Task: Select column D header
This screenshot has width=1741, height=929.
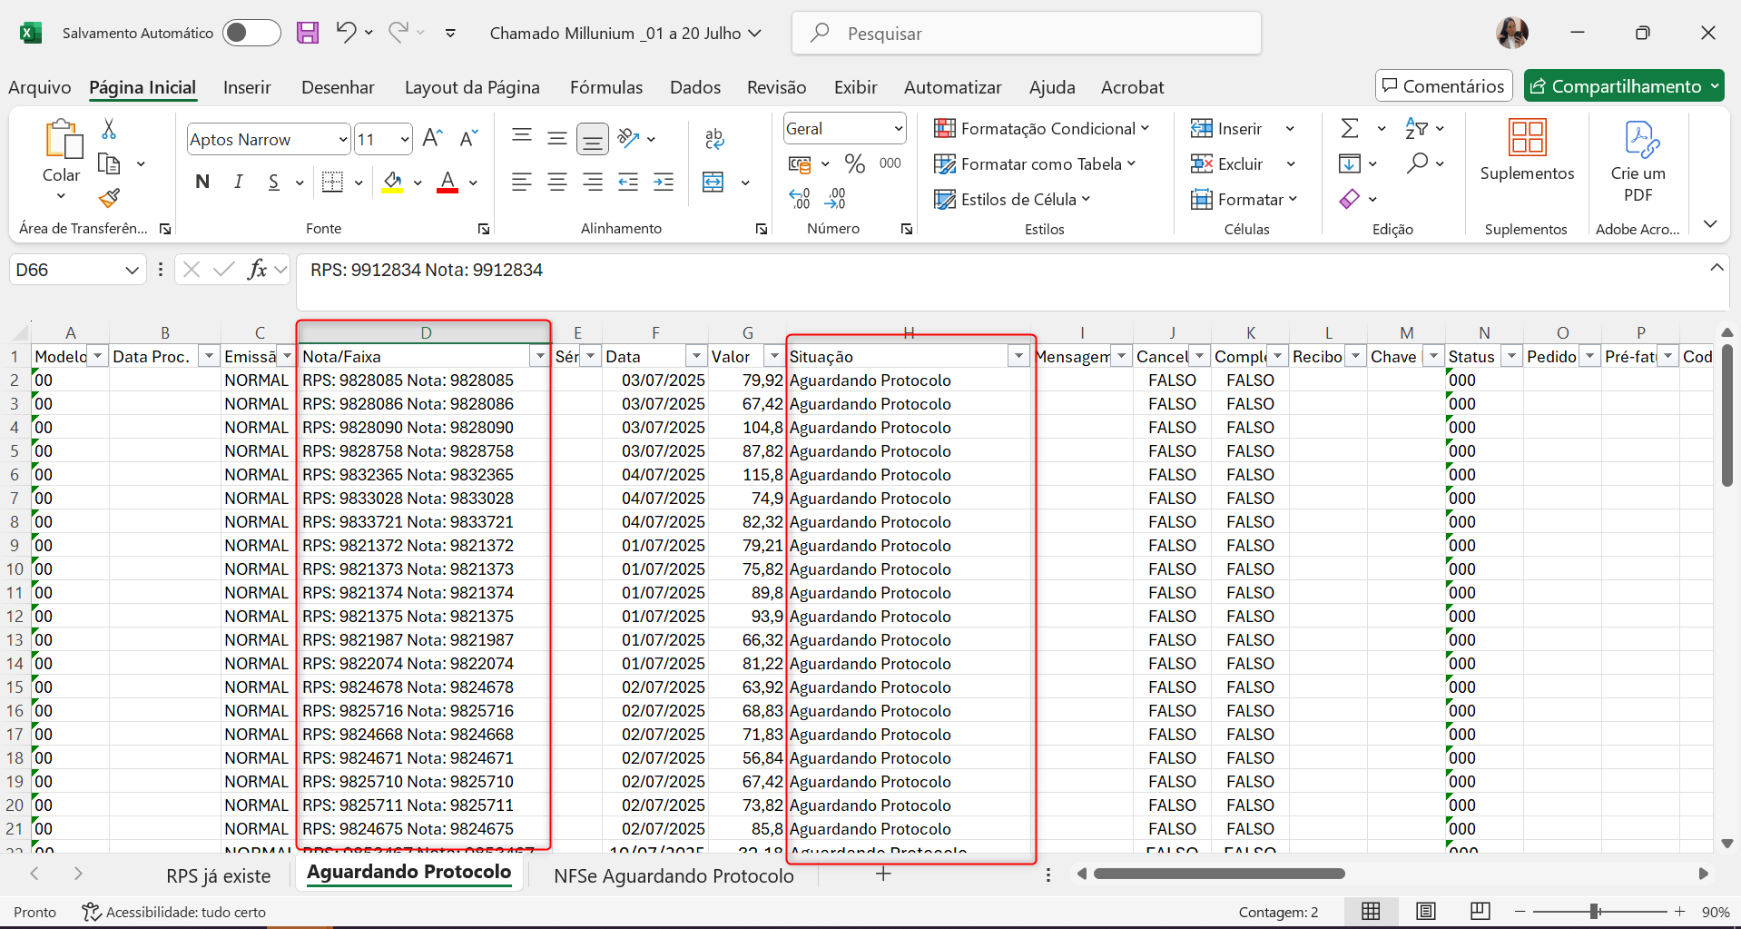Action: click(425, 332)
